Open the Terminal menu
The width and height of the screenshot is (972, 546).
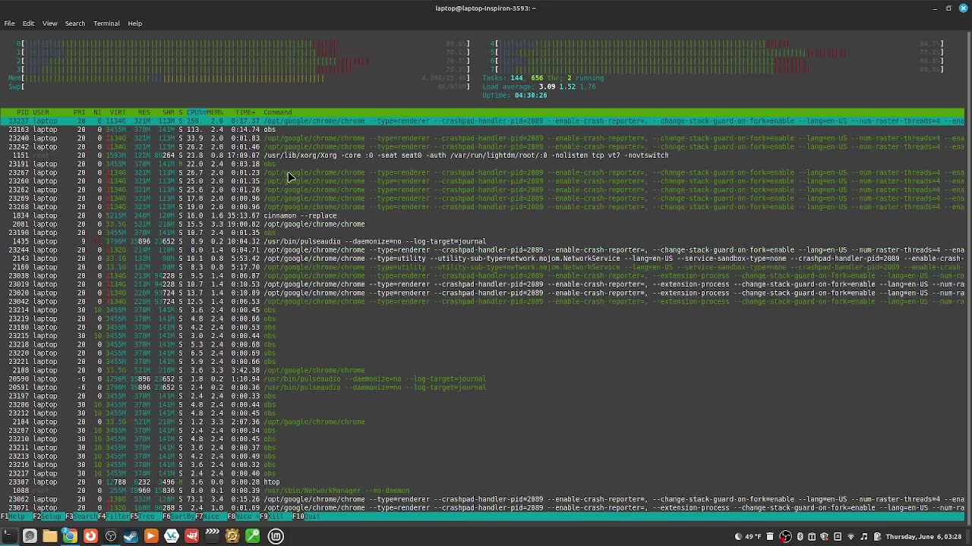tap(106, 24)
